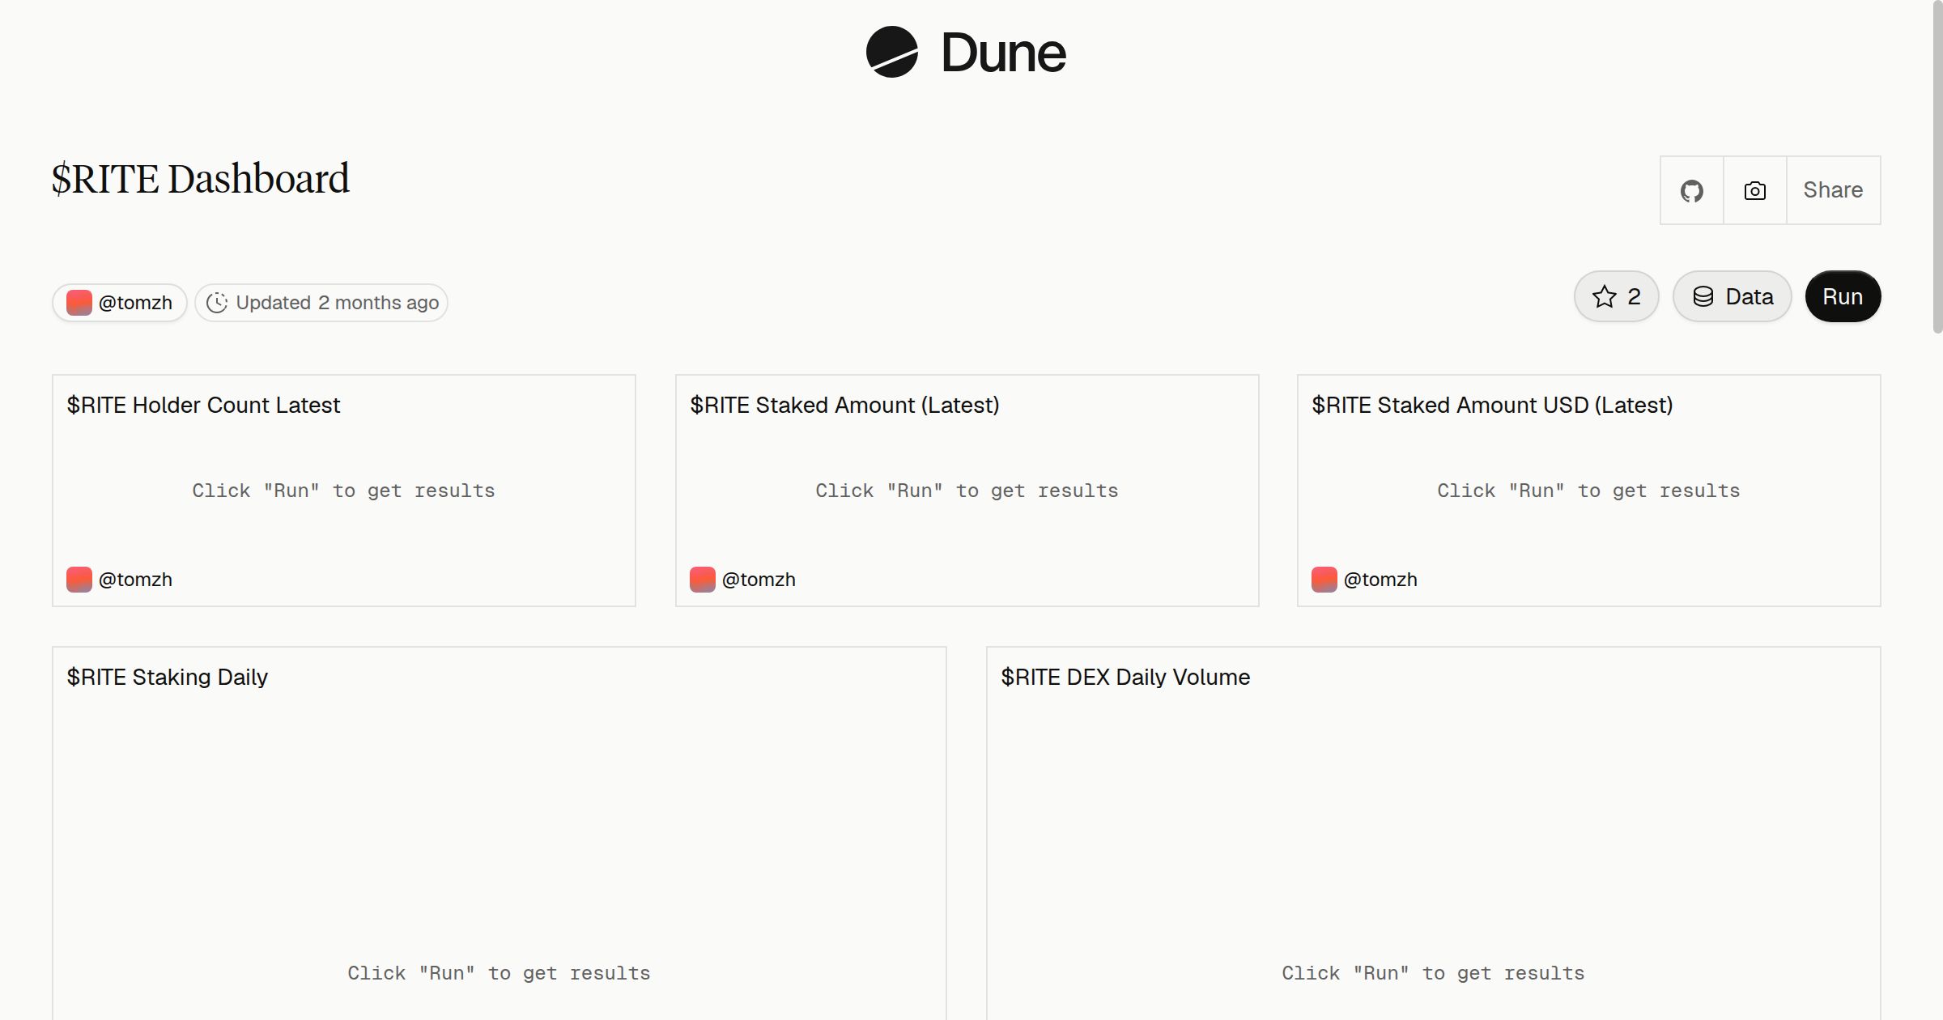Star the dashboard with the 2 count
The height and width of the screenshot is (1020, 1943).
coord(1616,296)
